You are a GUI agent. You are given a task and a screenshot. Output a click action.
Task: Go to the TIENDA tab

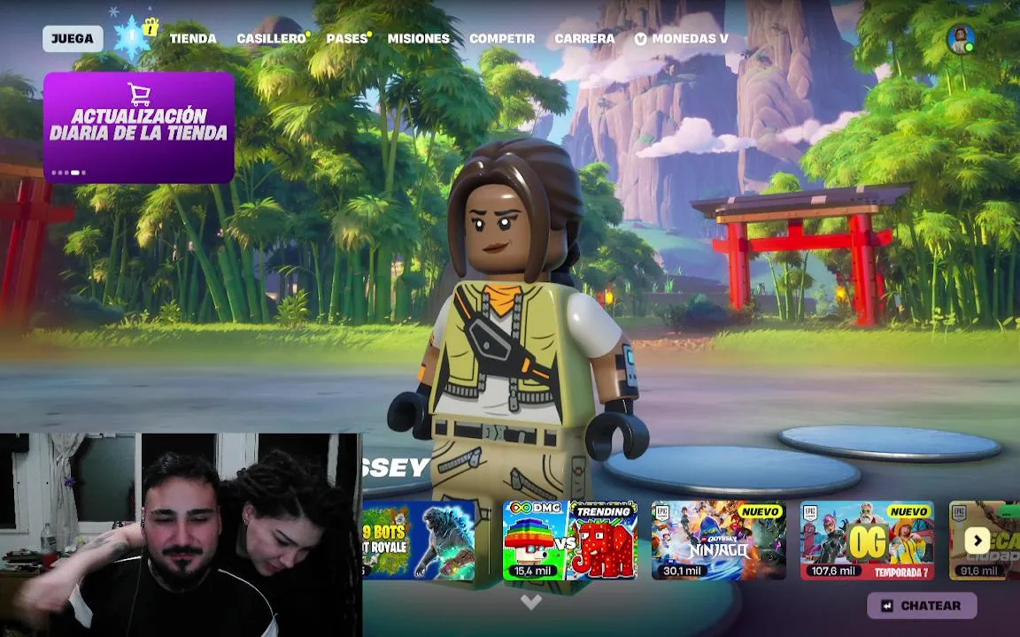point(193,38)
